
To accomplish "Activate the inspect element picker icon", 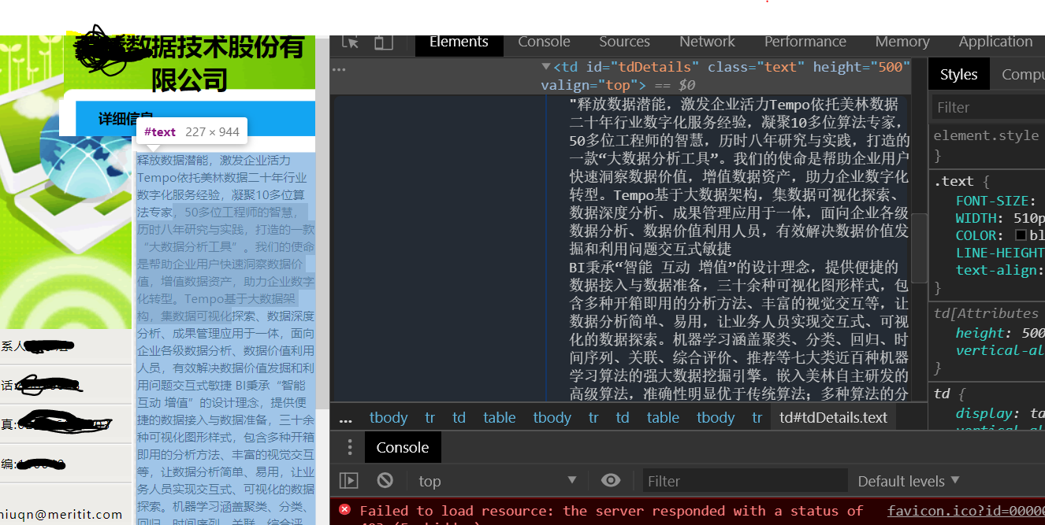I will click(x=351, y=43).
